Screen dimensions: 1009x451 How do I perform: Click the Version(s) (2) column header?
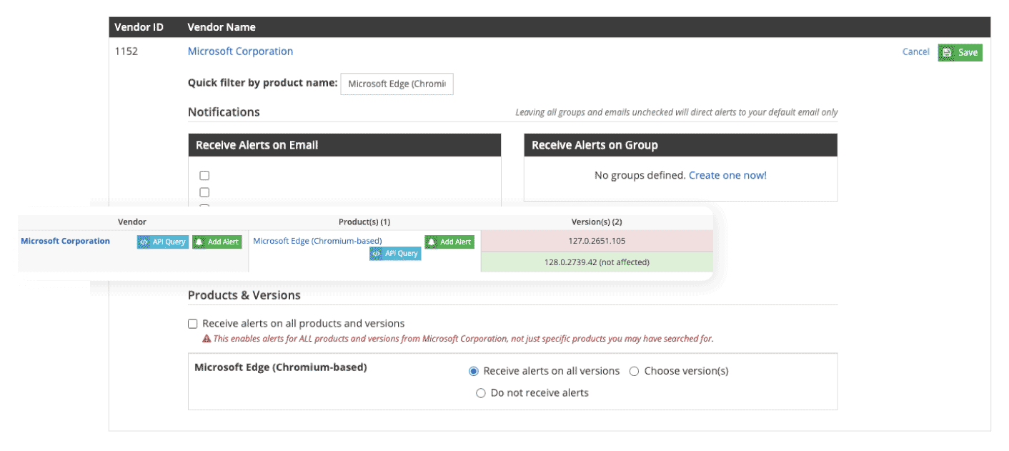point(597,222)
